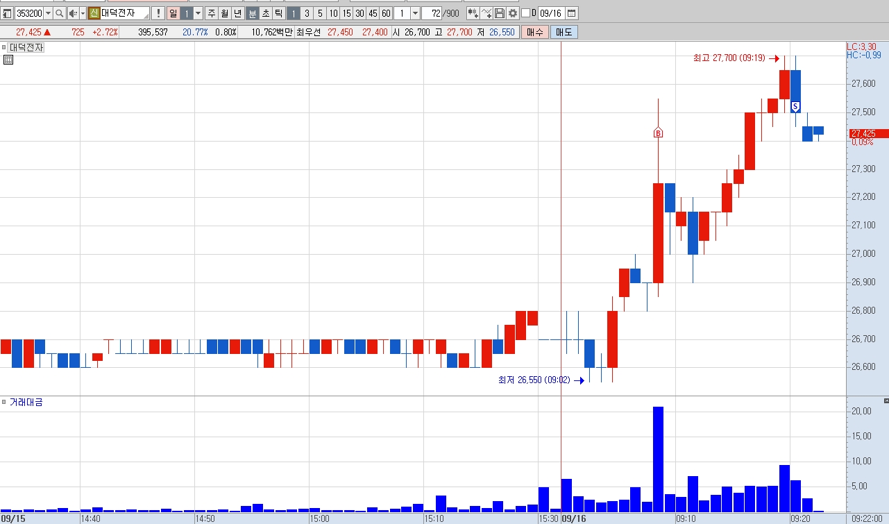Click the line chart add-indicator icon

pyautogui.click(x=486, y=13)
